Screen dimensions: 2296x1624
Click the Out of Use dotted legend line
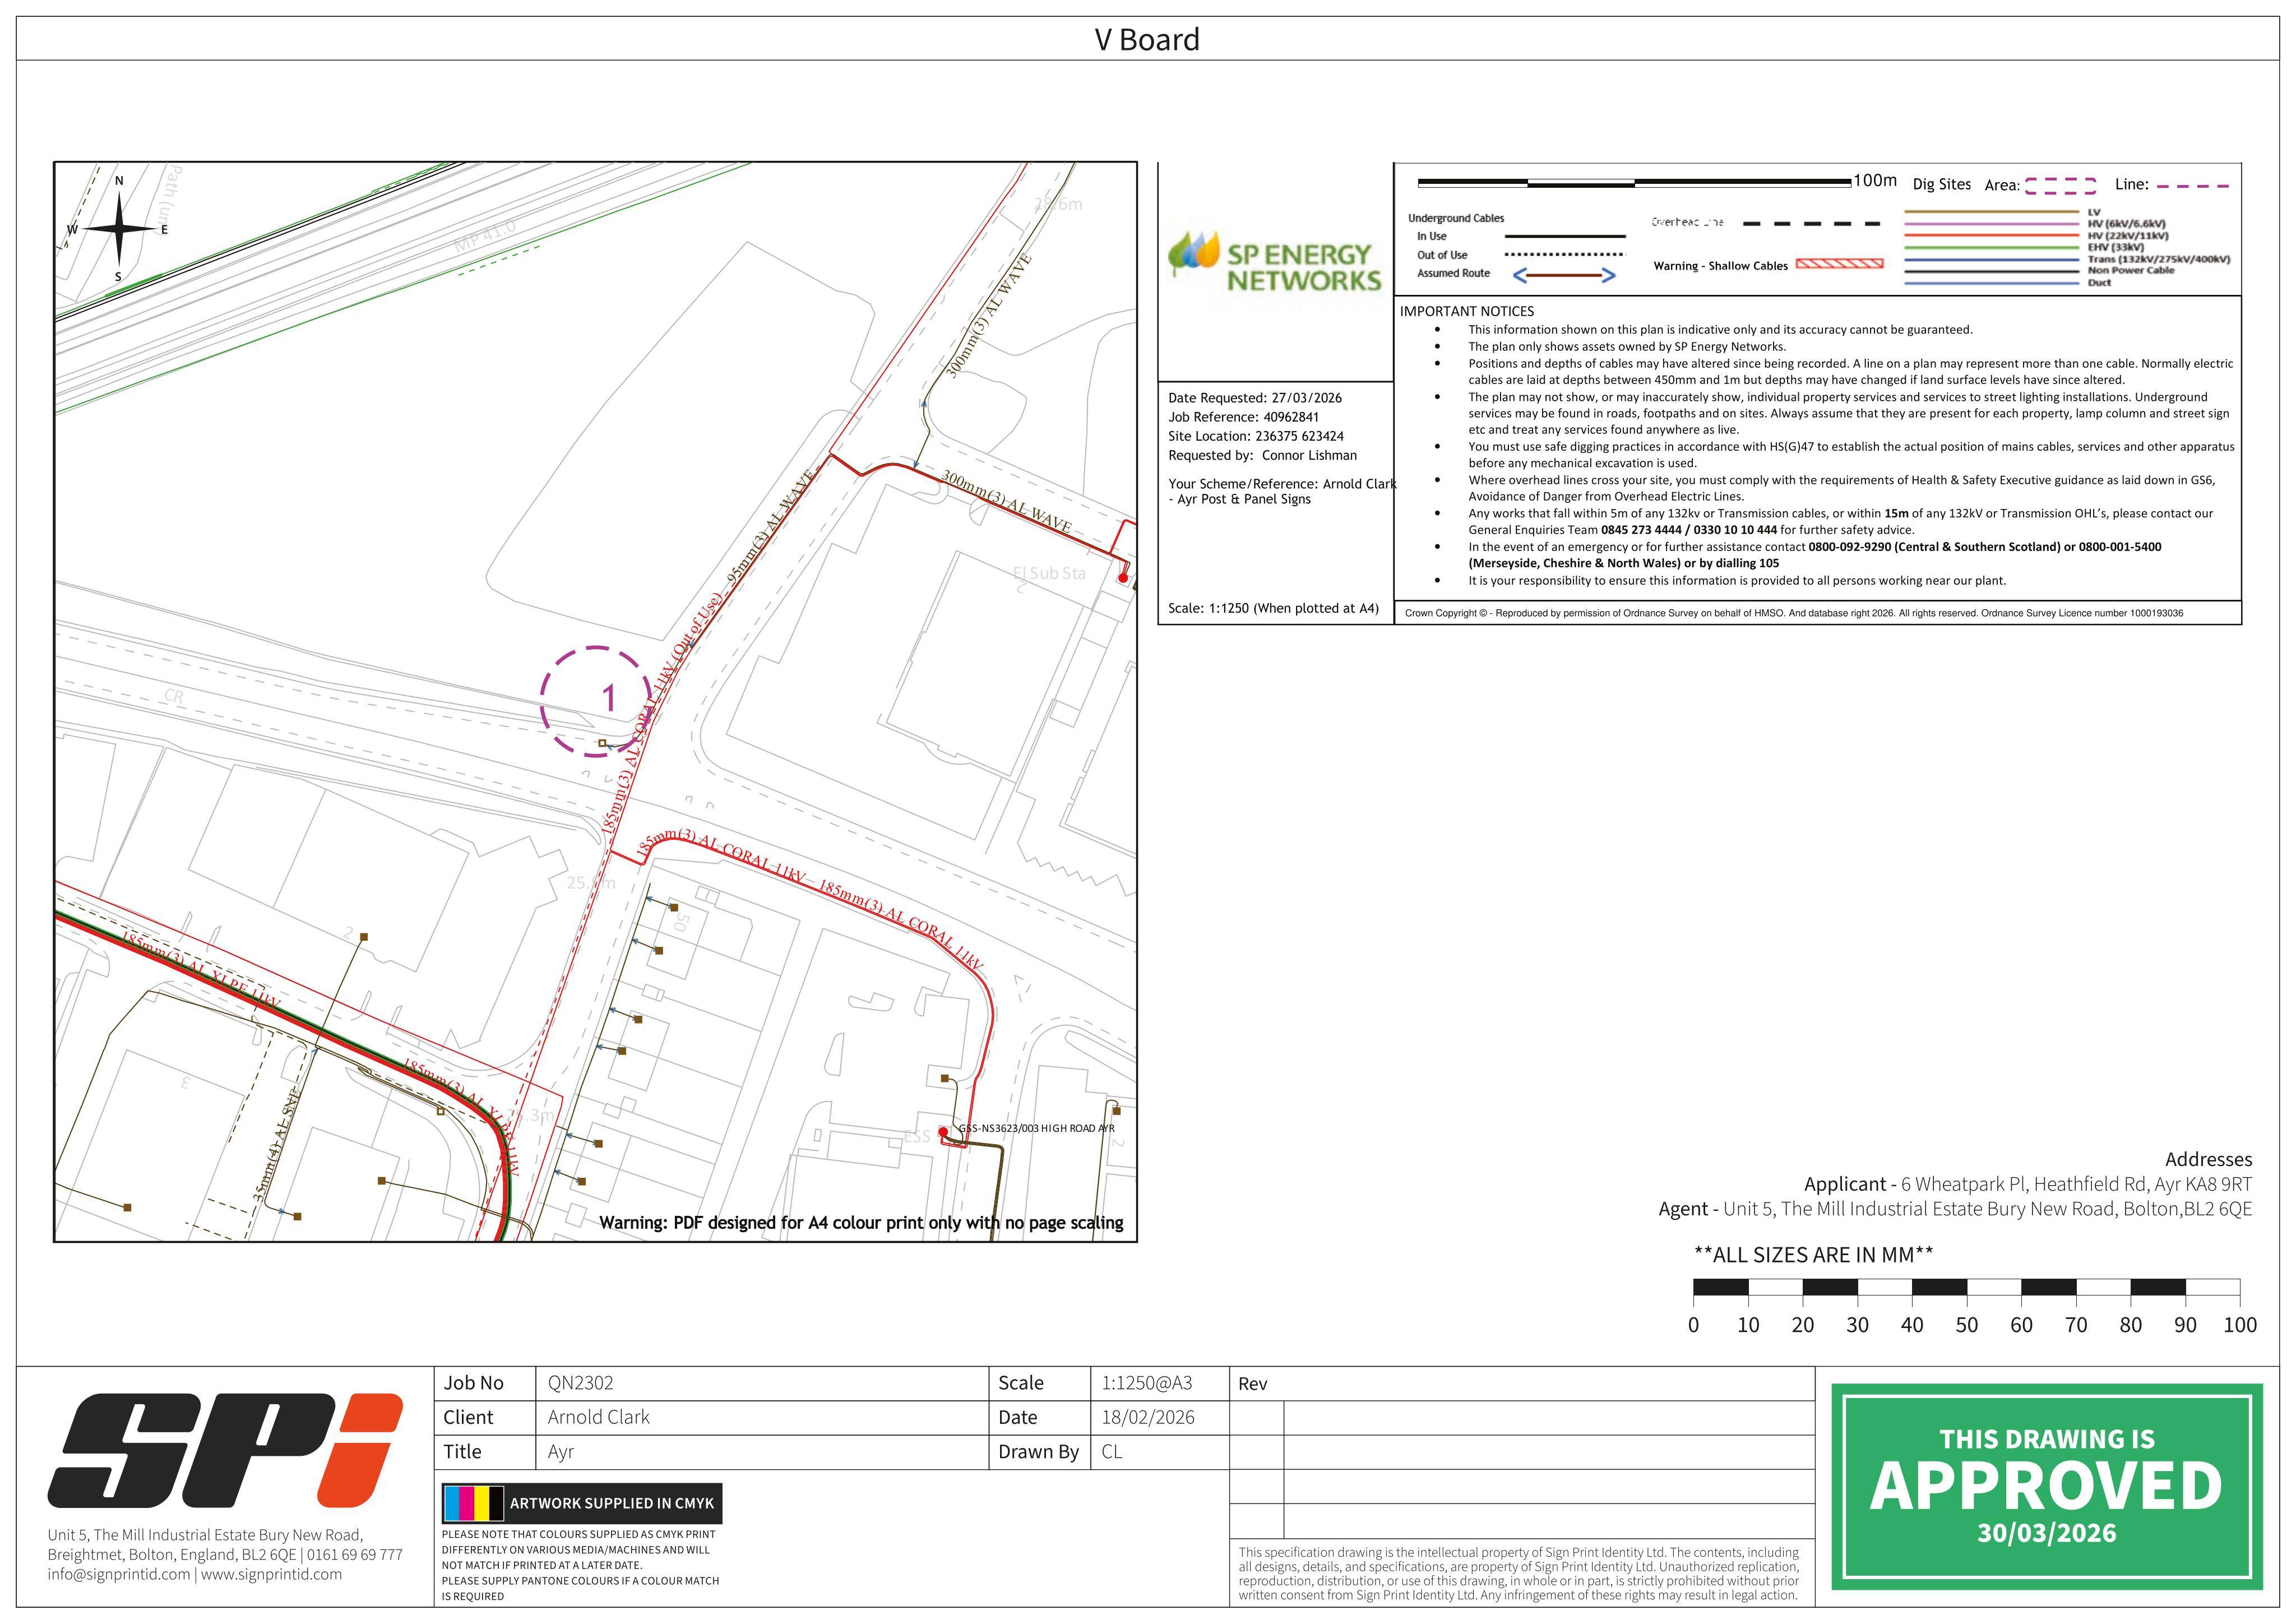click(1565, 255)
